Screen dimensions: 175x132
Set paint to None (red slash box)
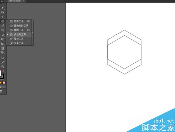pyautogui.click(x=4, y=83)
